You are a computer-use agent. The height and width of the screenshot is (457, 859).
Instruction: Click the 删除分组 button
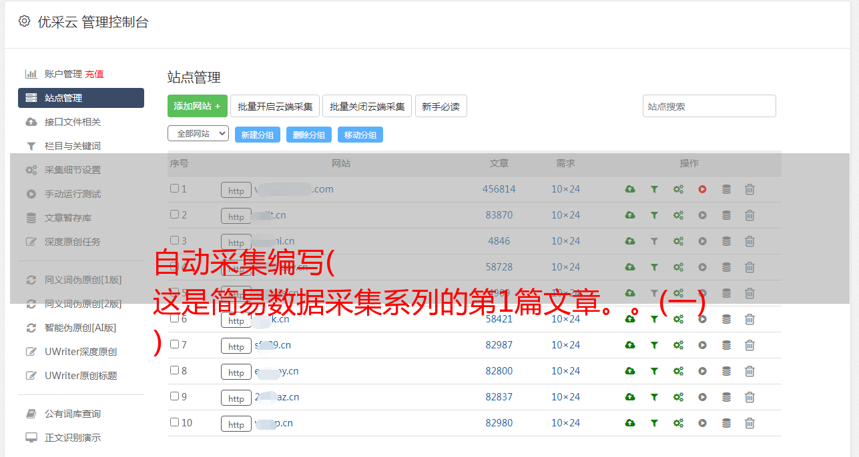309,135
